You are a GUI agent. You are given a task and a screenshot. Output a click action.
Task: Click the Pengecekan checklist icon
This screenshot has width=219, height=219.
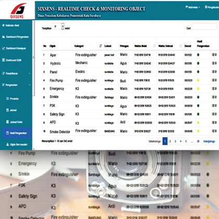[x=3, y=85]
